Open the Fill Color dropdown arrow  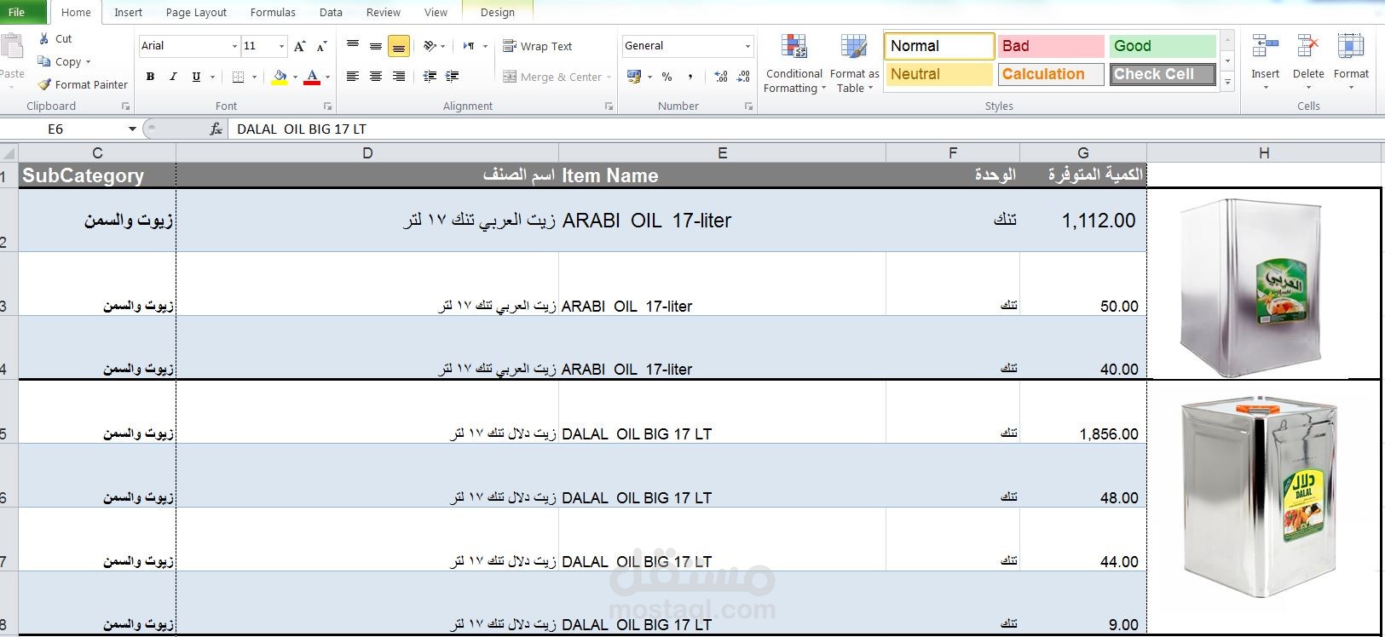295,77
